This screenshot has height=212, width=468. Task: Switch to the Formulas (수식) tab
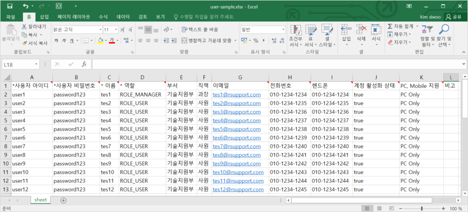click(103, 17)
